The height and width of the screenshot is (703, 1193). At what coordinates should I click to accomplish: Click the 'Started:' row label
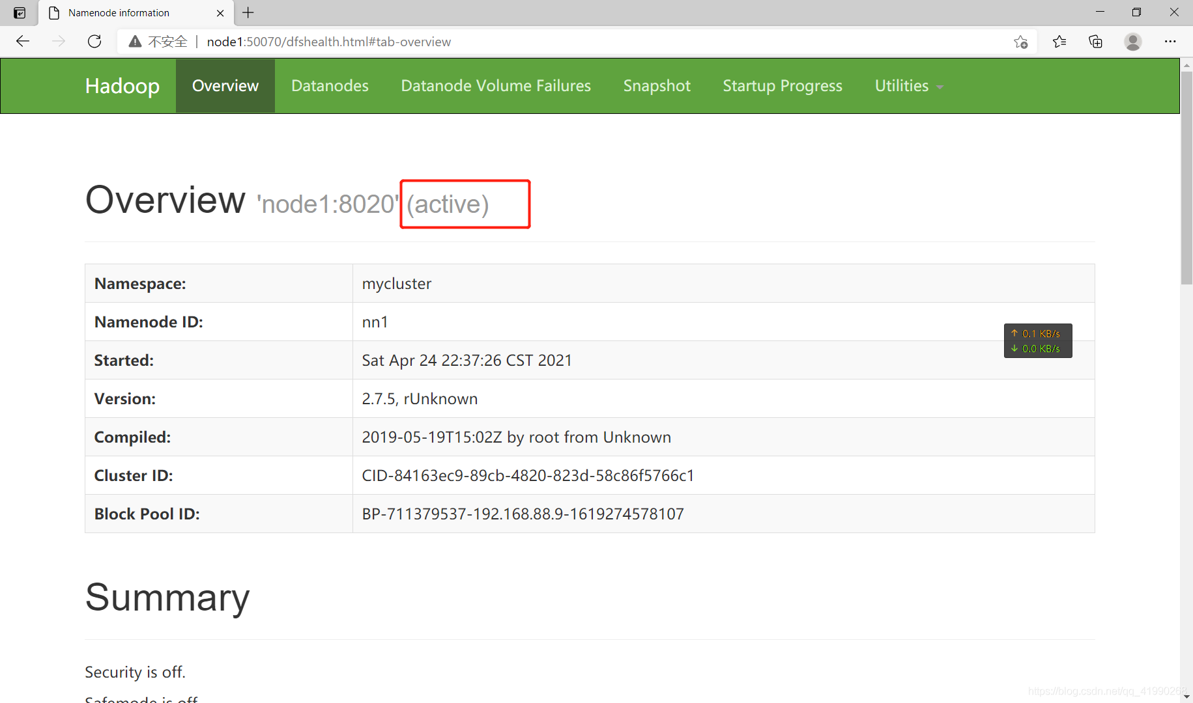click(124, 361)
